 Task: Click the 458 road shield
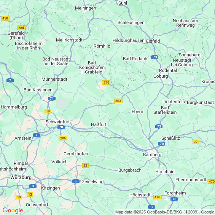coord(5,18)
